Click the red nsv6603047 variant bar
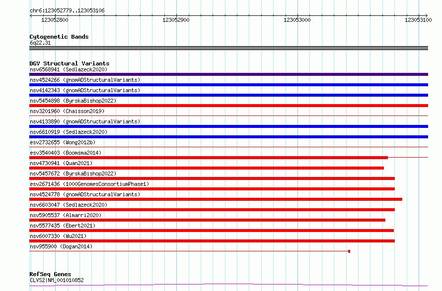The width and height of the screenshot is (442, 291). click(212, 210)
